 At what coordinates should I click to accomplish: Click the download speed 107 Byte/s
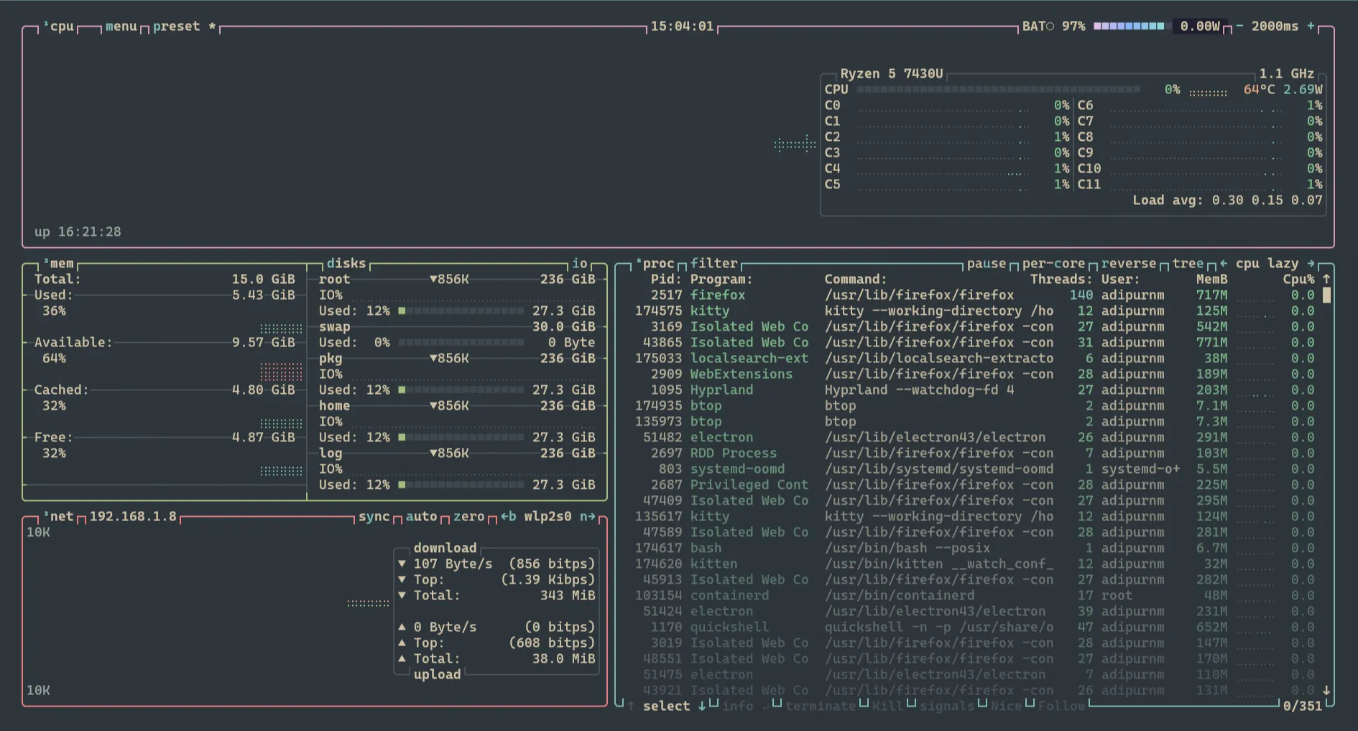pyautogui.click(x=453, y=564)
